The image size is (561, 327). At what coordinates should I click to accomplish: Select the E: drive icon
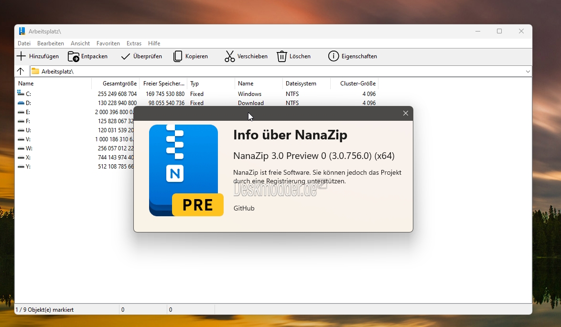21,112
